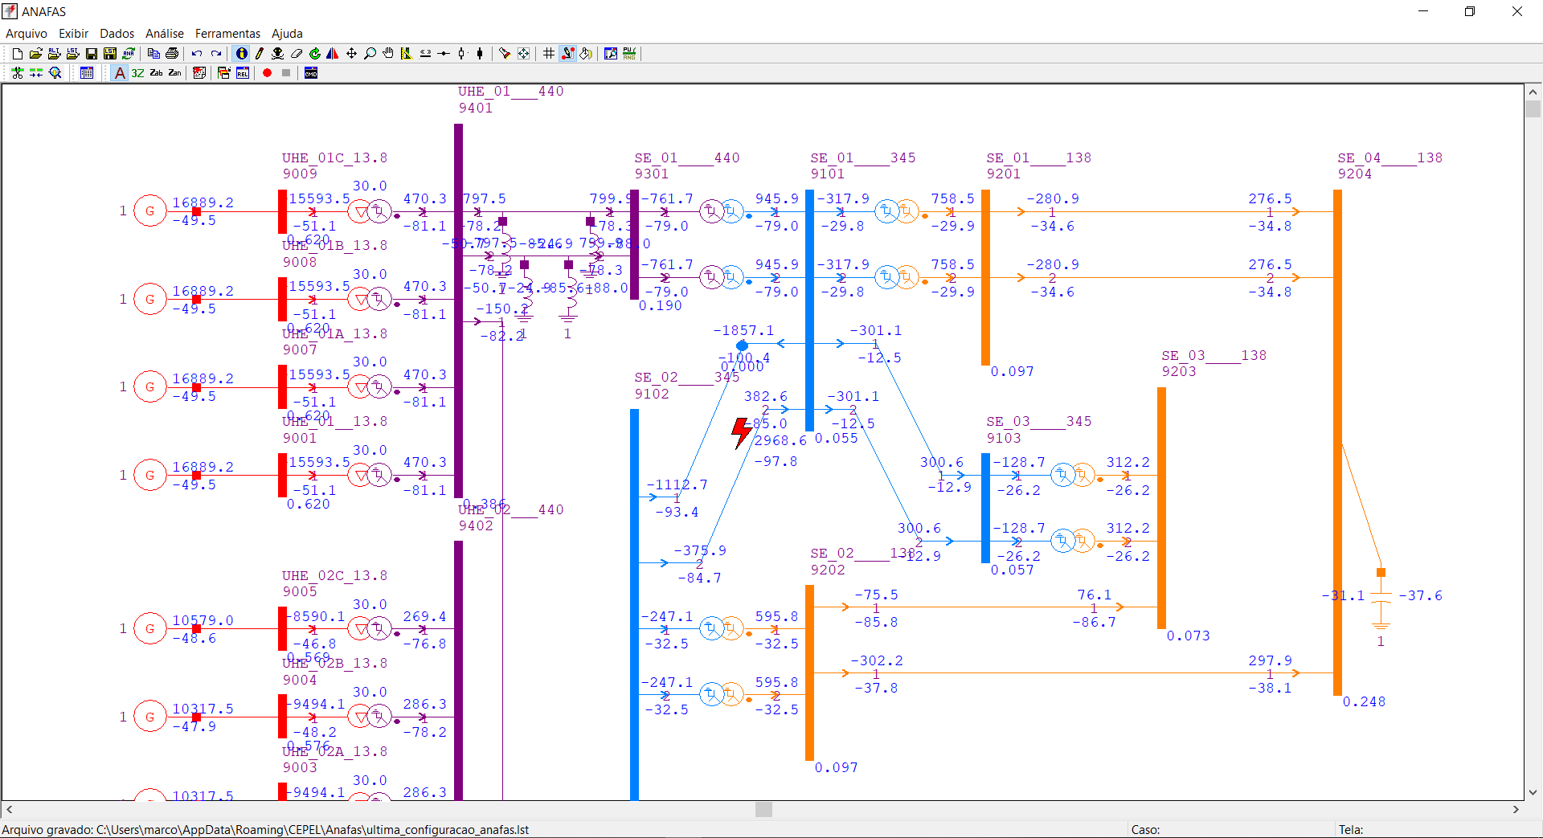Click the gray stop square button
Image resolution: width=1543 pixels, height=838 pixels.
coord(286,73)
